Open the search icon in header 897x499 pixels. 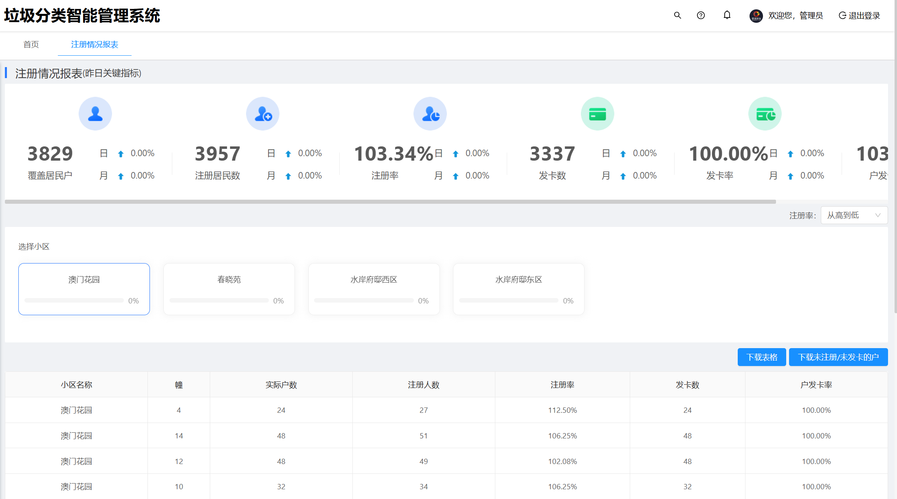point(677,15)
